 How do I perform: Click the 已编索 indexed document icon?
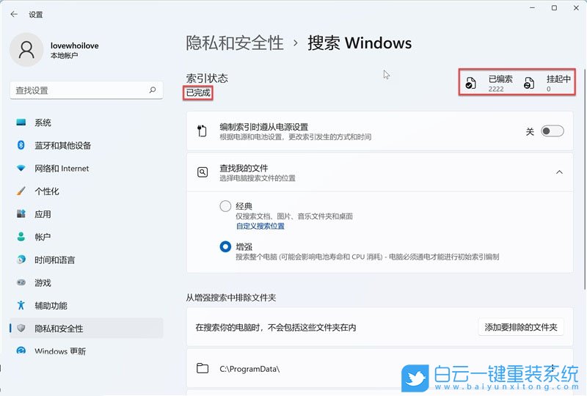click(470, 83)
